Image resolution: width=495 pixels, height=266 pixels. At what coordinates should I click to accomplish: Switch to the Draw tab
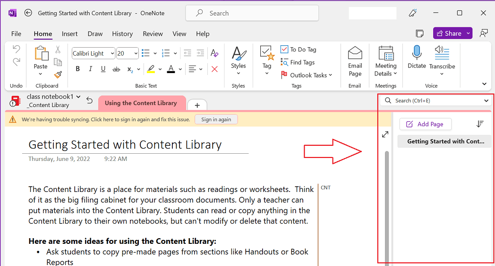(x=95, y=34)
